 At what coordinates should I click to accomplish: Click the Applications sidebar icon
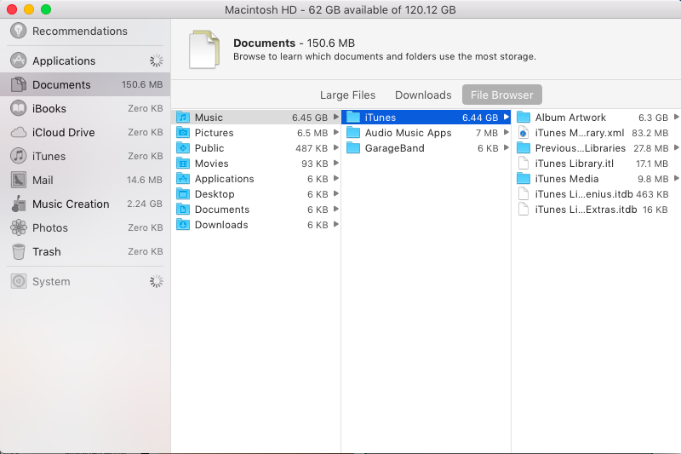[x=18, y=60]
